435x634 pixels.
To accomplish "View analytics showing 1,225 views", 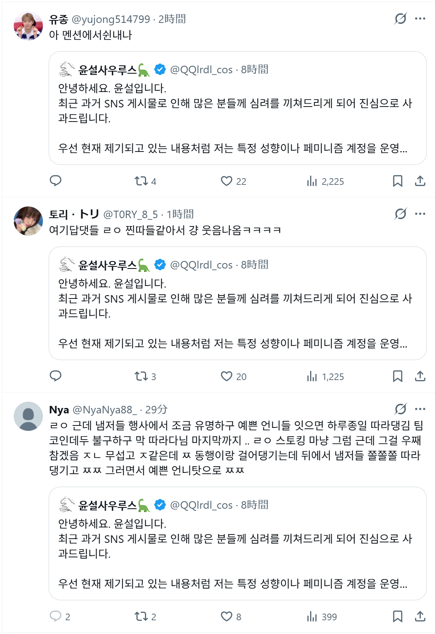I will tap(325, 376).
